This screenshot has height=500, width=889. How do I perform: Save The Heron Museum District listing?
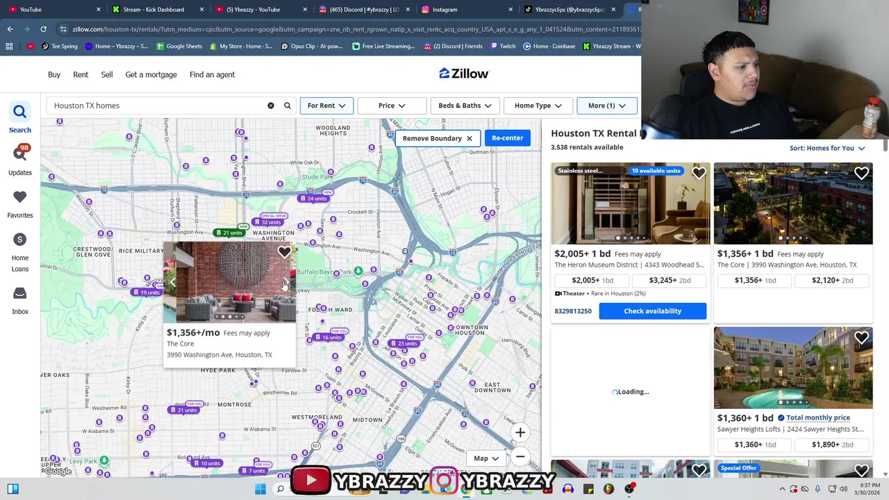point(699,174)
